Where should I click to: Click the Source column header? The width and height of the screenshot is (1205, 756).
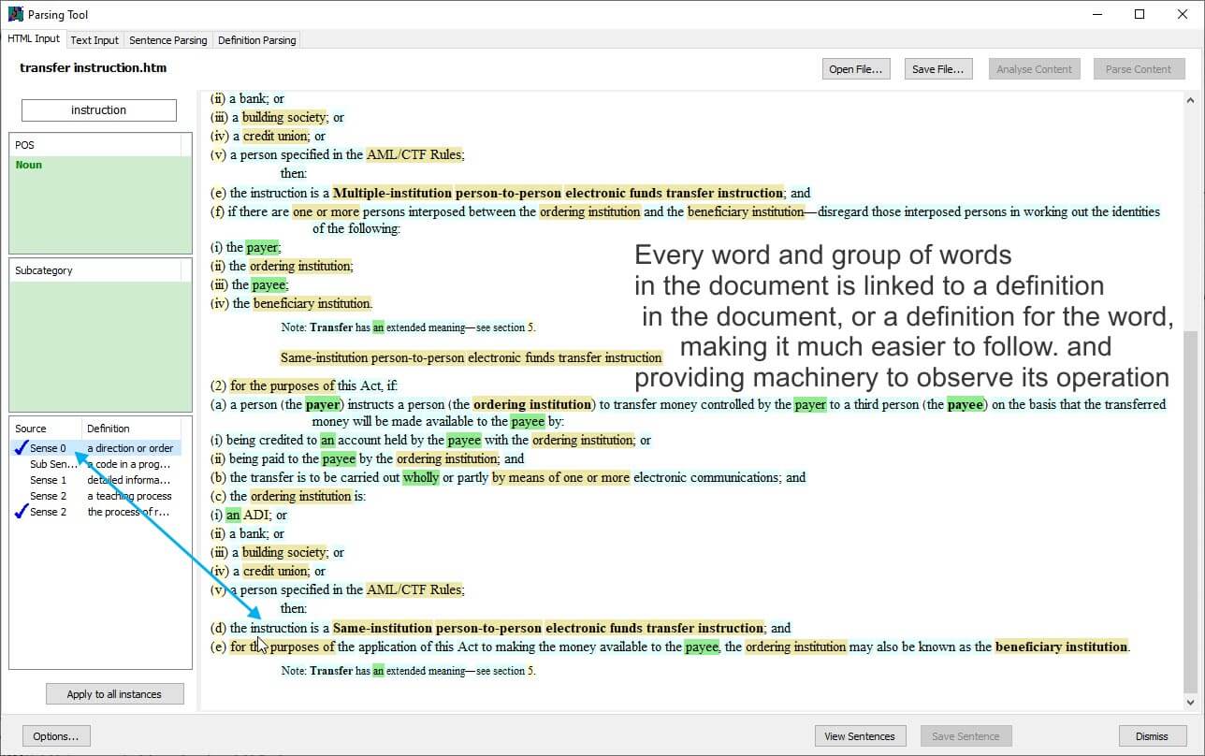(46, 429)
